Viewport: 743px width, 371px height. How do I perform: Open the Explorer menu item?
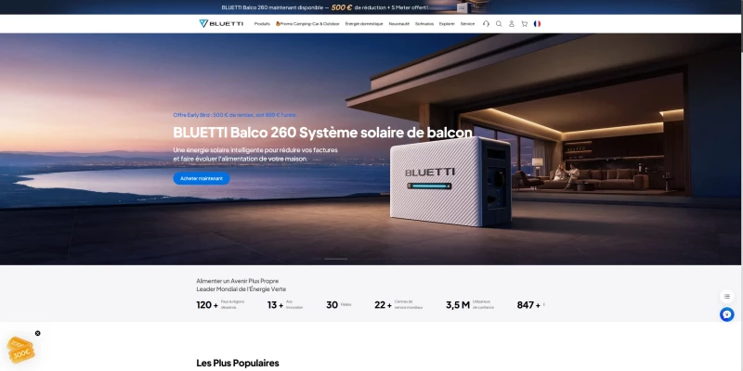pos(447,24)
